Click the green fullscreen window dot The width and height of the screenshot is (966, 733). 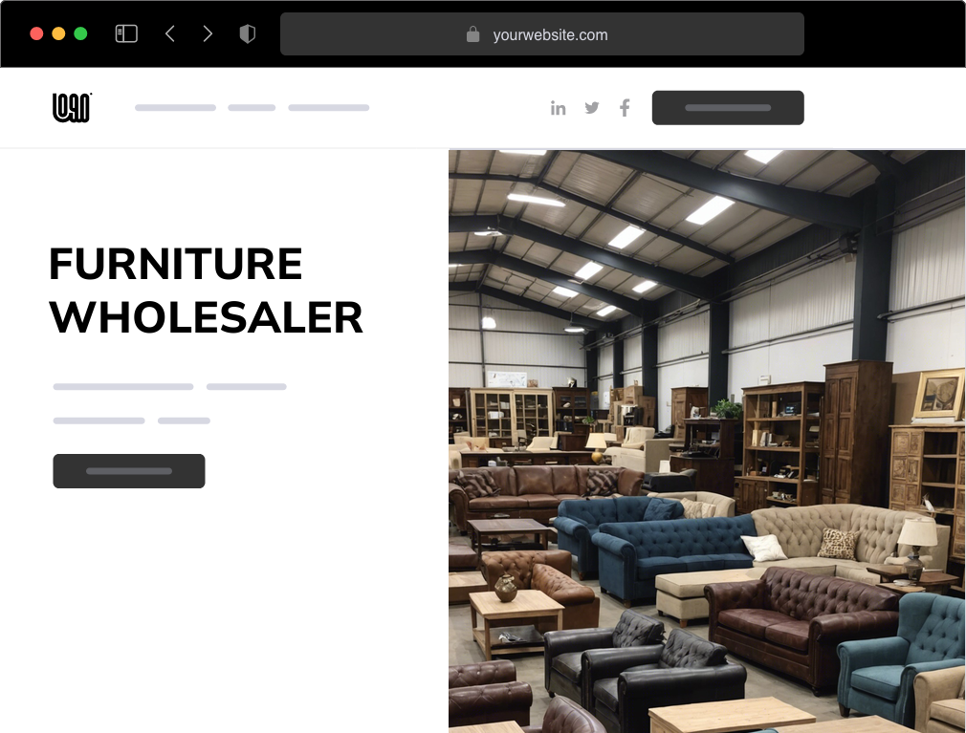(80, 33)
